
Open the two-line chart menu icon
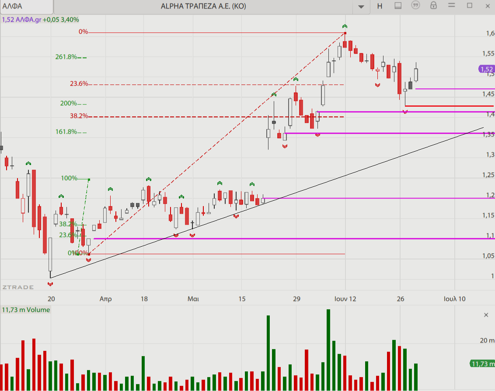coord(451,5)
